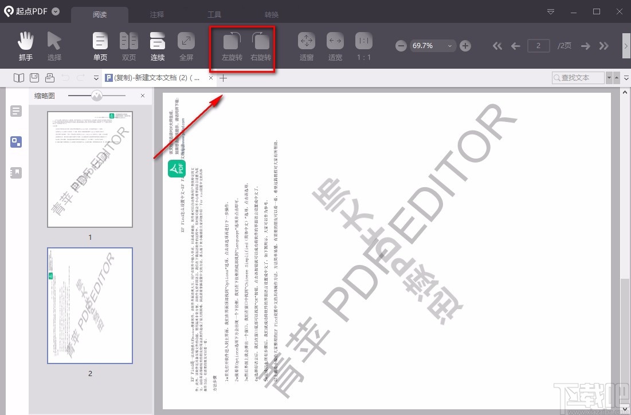
Task: Set zoom to 1:1 actual size
Action: click(x=363, y=46)
